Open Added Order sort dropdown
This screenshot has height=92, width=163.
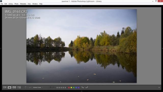click(38, 87)
